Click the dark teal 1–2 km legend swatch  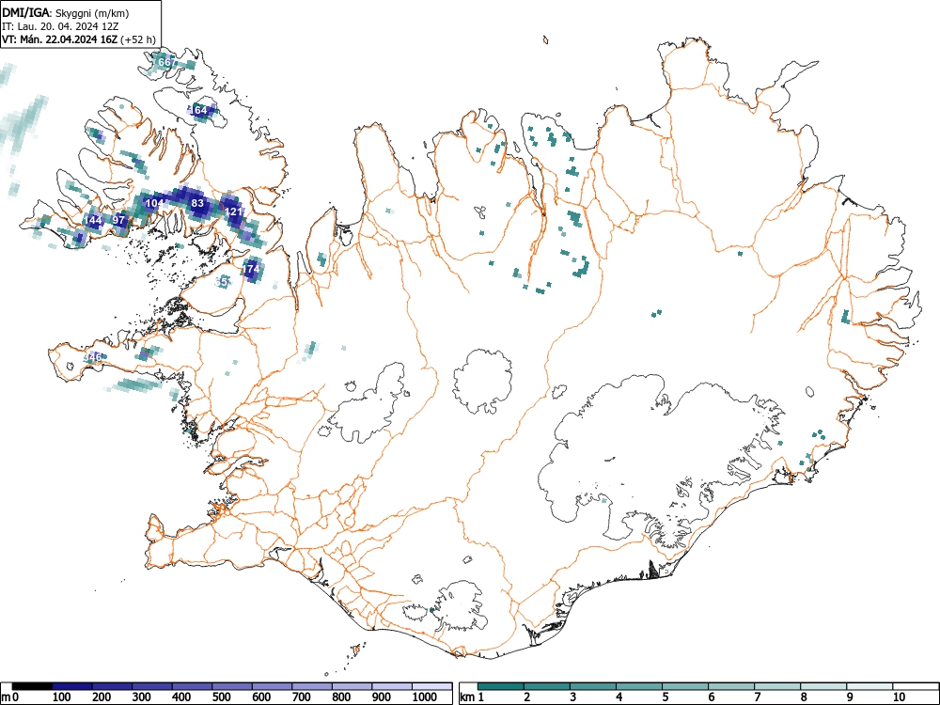click(501, 686)
